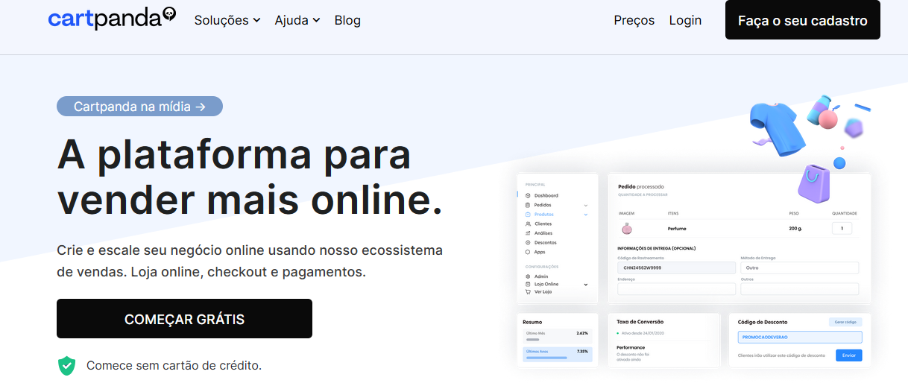Click the empty Outros field

tap(800, 289)
